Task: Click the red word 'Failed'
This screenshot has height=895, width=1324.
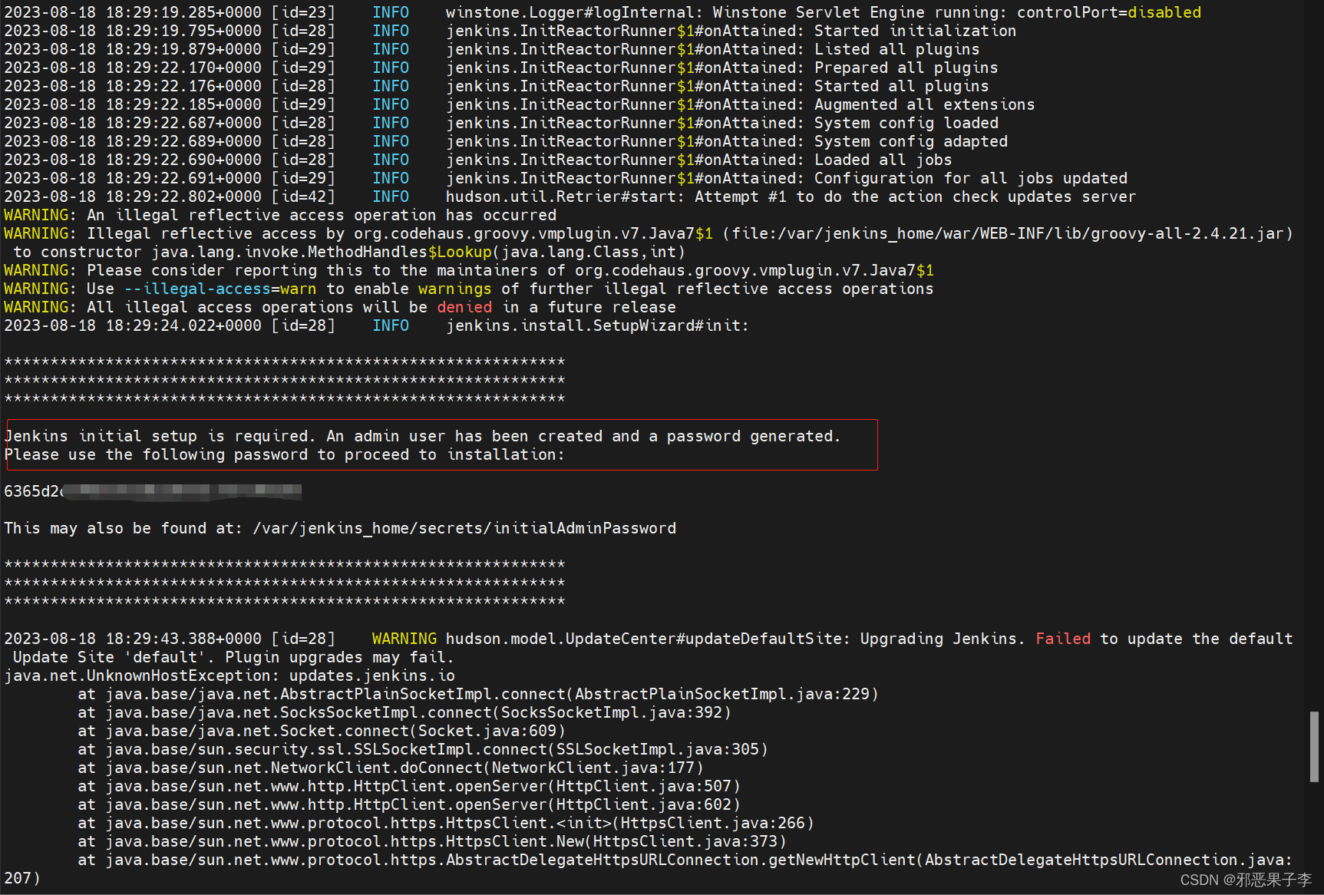Action: pyautogui.click(x=1063, y=639)
